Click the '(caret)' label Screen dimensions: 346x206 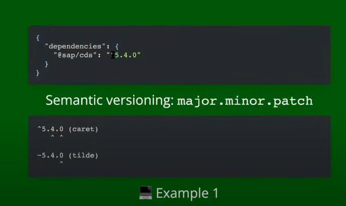[x=83, y=129]
